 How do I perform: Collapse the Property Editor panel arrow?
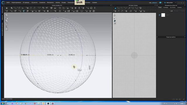tap(157, 37)
